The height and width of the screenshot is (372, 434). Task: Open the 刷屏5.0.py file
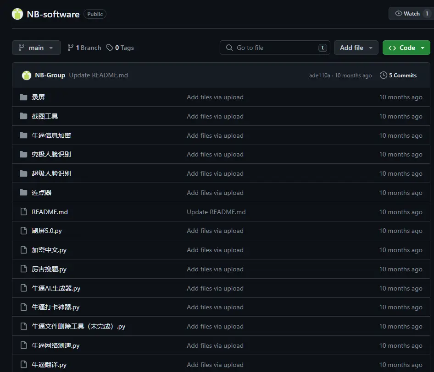(47, 231)
